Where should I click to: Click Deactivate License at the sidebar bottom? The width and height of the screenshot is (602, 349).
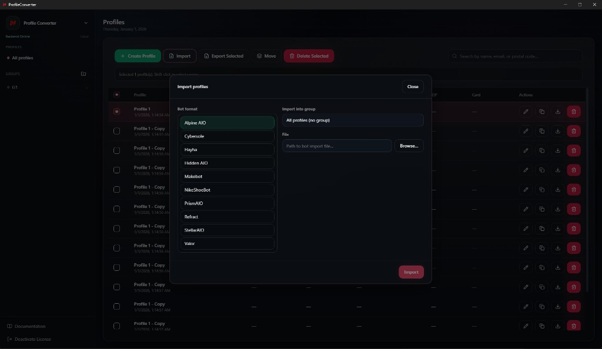(x=29, y=340)
